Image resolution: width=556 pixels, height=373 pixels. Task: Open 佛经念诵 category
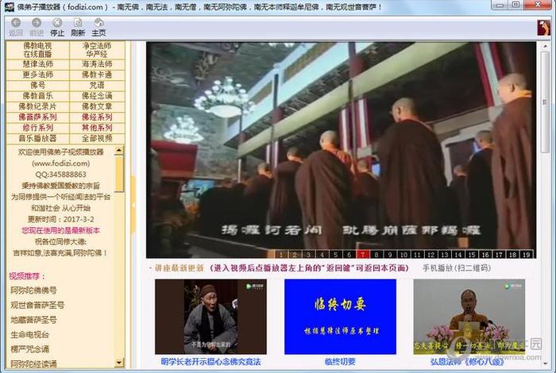(97, 96)
